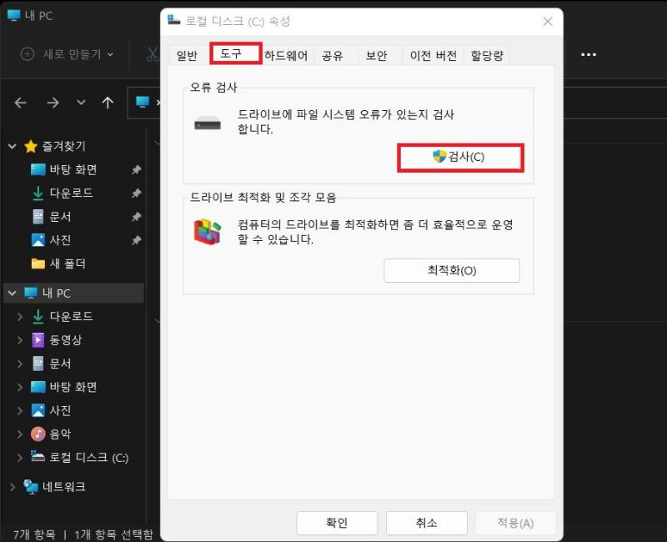The image size is (667, 542).
Task: Click the 최적화(O) button
Action: [452, 270]
